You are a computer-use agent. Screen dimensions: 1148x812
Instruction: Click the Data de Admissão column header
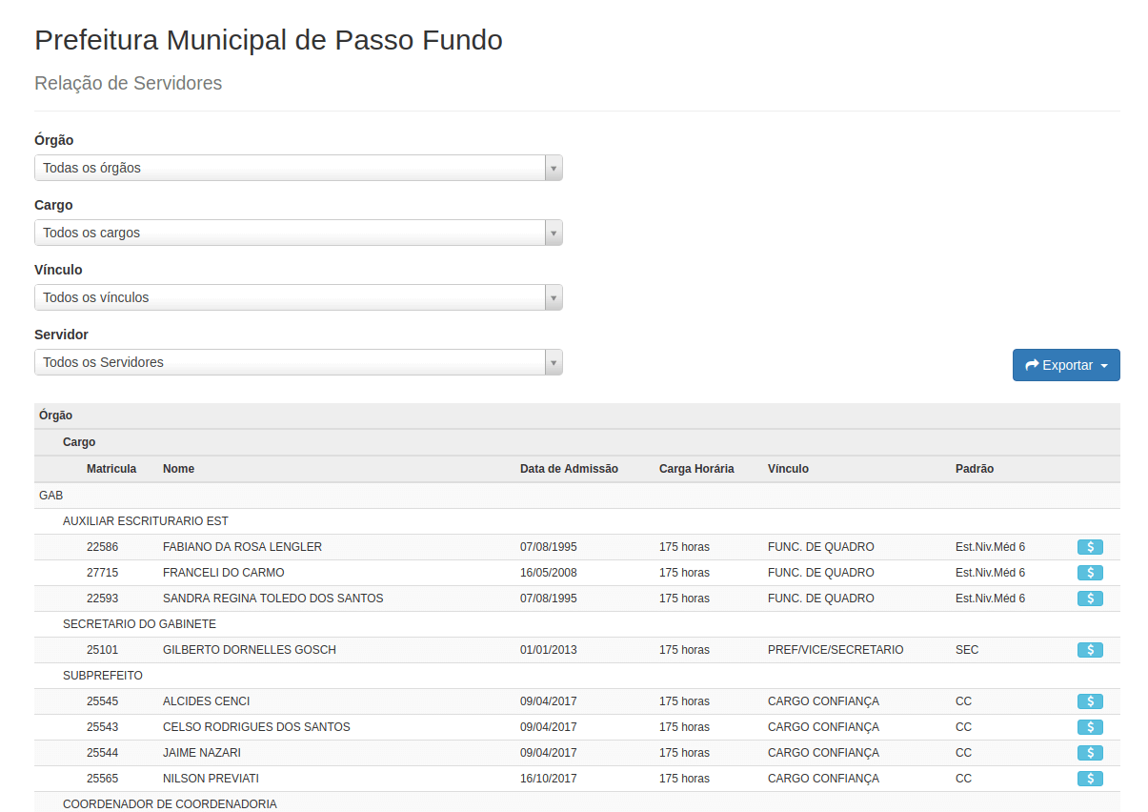[569, 469]
